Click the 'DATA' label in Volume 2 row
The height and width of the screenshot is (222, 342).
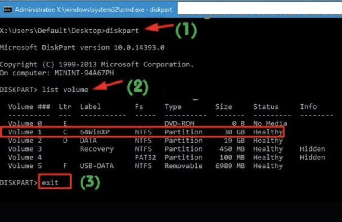88,141
